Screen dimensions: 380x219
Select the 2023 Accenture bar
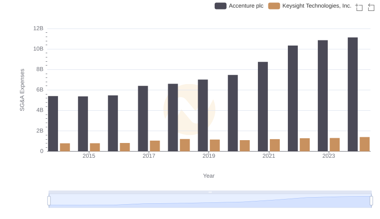pyautogui.click(x=323, y=95)
